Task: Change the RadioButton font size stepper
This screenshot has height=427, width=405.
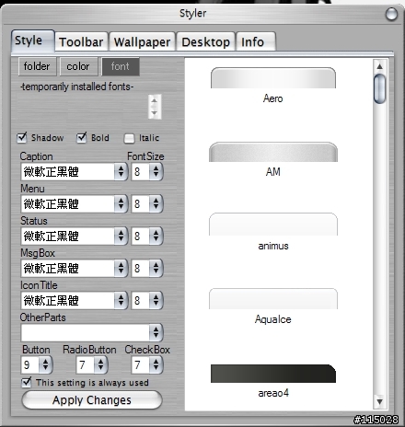Action: [x=100, y=364]
